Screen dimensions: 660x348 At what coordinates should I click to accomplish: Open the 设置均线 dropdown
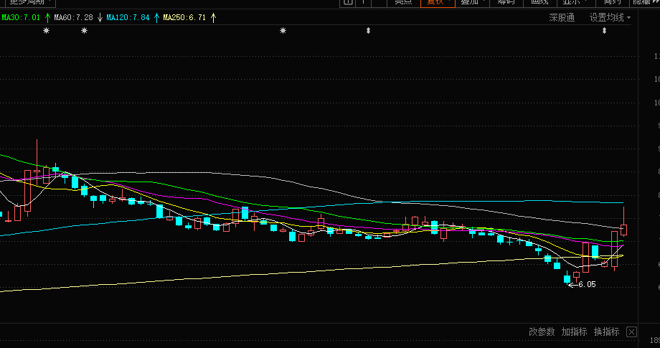coord(610,17)
